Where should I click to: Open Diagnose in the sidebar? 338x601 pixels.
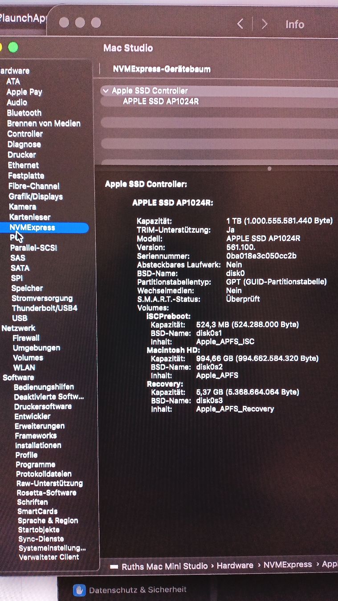pyautogui.click(x=24, y=144)
